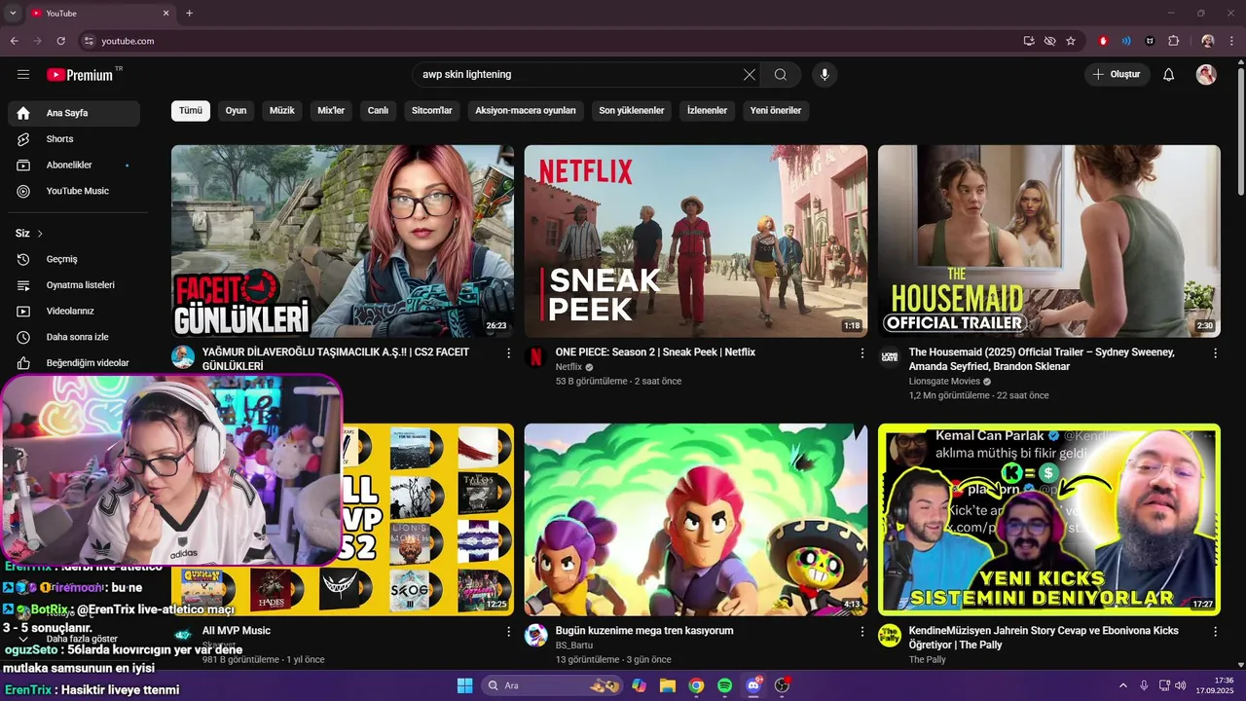Open Spotify from the taskbar
1246x701 pixels.
(x=724, y=685)
